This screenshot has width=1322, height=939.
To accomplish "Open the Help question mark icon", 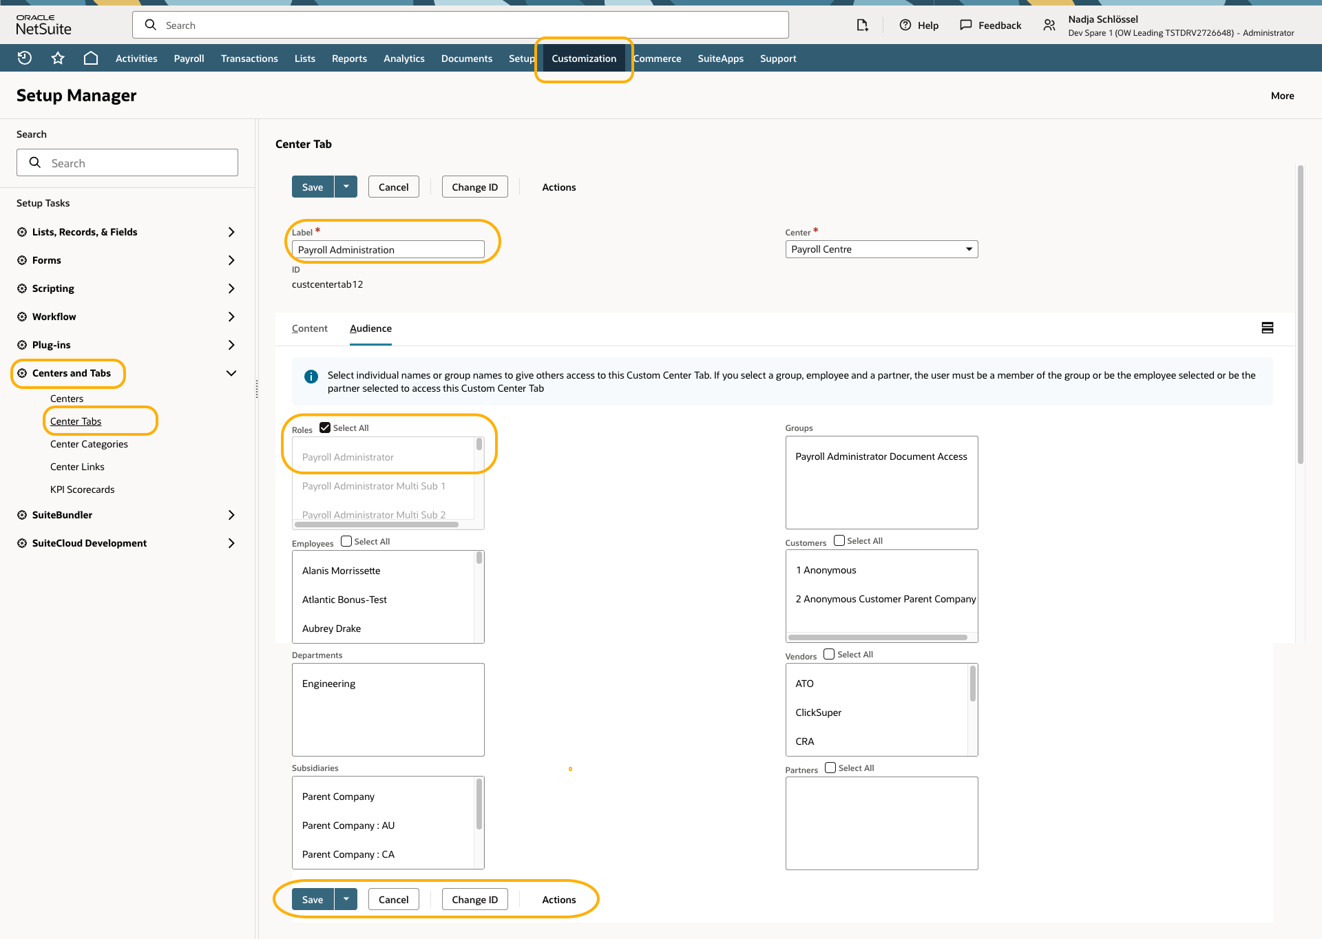I will point(905,25).
